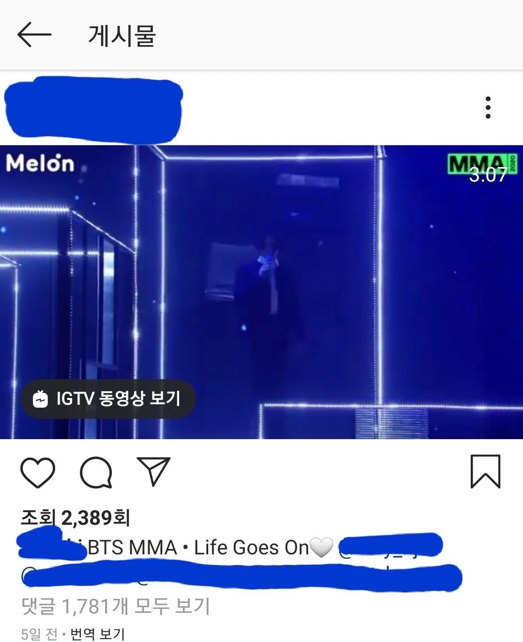Image resolution: width=523 pixels, height=642 pixels.
Task: Click the 3:07 video duration label
Action: click(488, 175)
